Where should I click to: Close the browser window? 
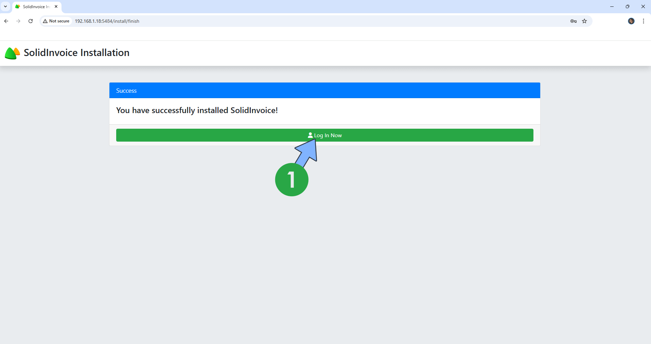643,6
